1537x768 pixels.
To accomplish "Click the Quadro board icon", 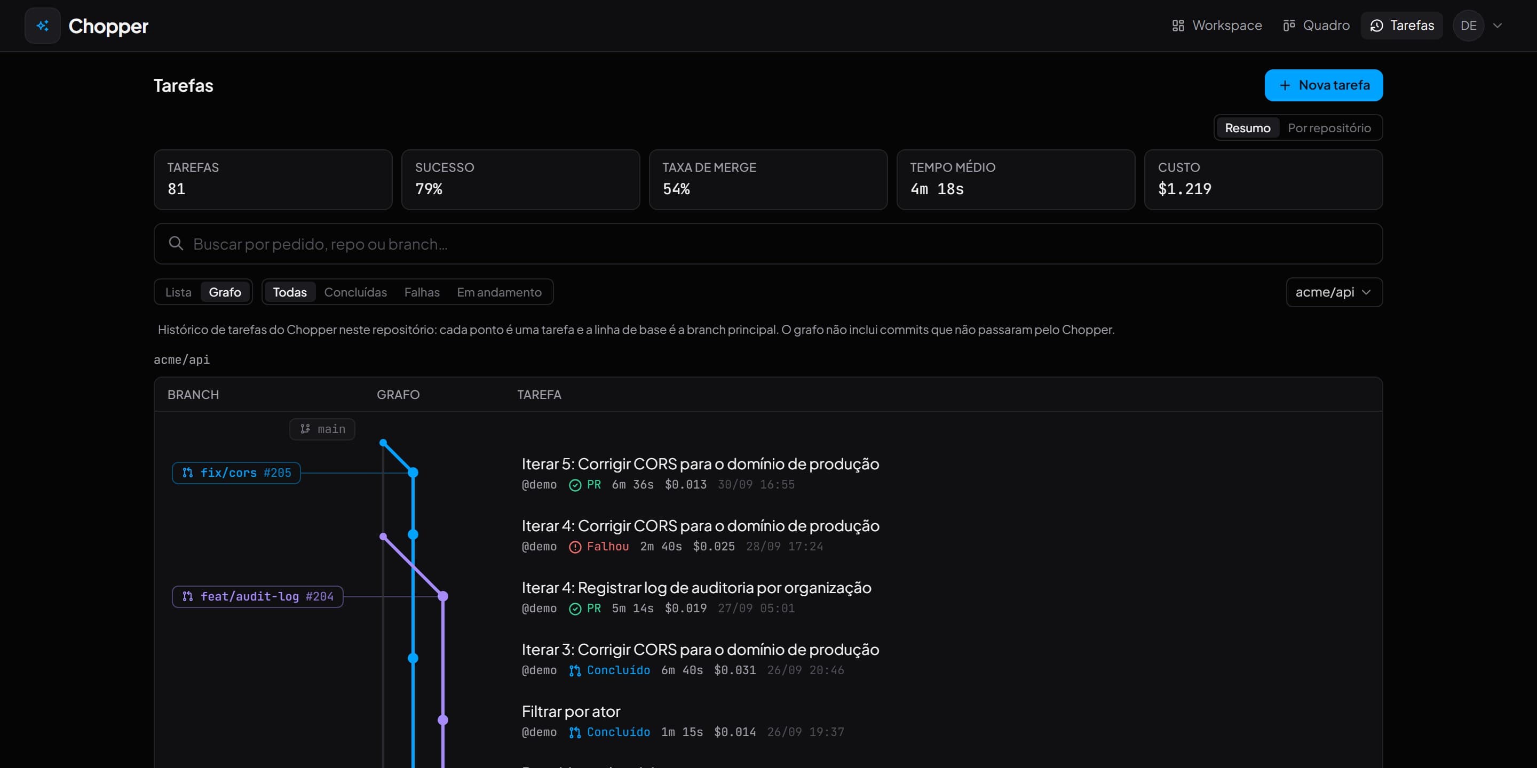I will click(x=1289, y=26).
